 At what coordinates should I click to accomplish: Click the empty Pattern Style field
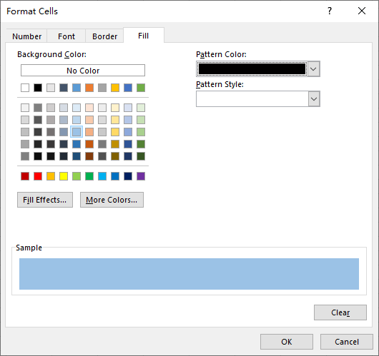[x=252, y=99]
